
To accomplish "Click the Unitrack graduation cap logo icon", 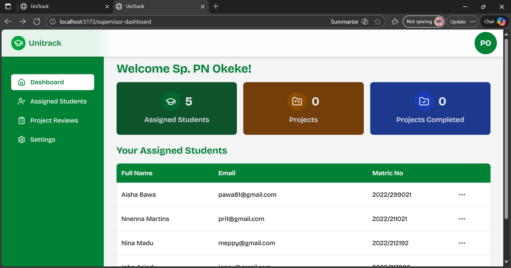I will [18, 43].
